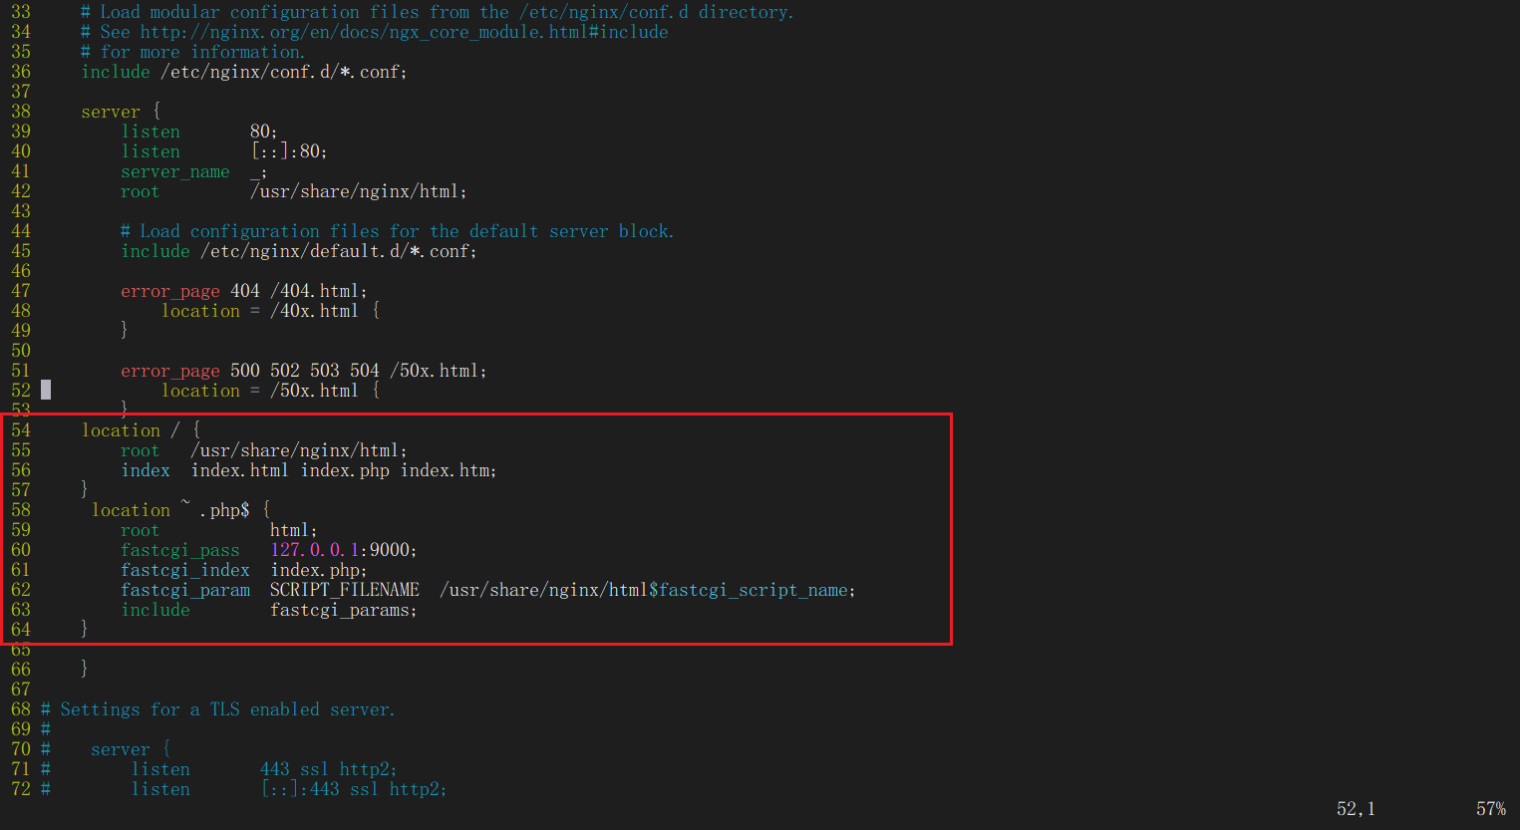Click the SCRIPT_FILENAME parameter text
Screen dimensions: 1520x830
pyautogui.click(x=344, y=590)
